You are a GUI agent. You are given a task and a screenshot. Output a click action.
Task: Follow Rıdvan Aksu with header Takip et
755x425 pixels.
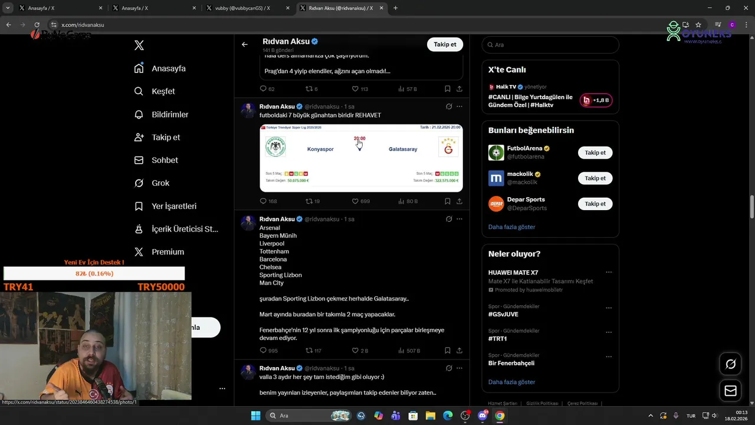tap(445, 44)
